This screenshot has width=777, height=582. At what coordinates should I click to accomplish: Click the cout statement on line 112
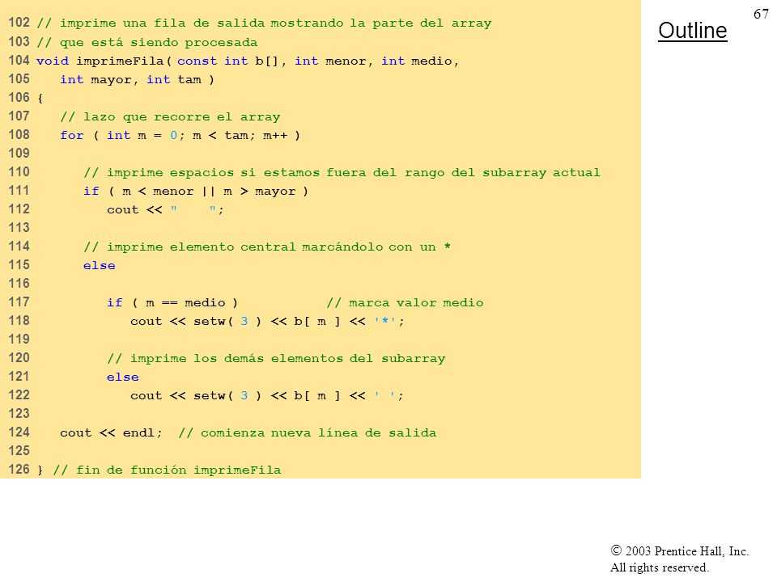click(x=165, y=210)
